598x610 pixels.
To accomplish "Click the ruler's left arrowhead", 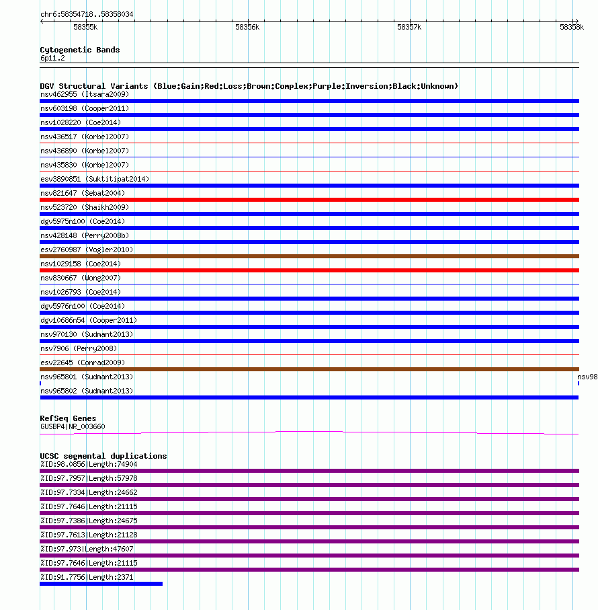I will pyautogui.click(x=42, y=21).
